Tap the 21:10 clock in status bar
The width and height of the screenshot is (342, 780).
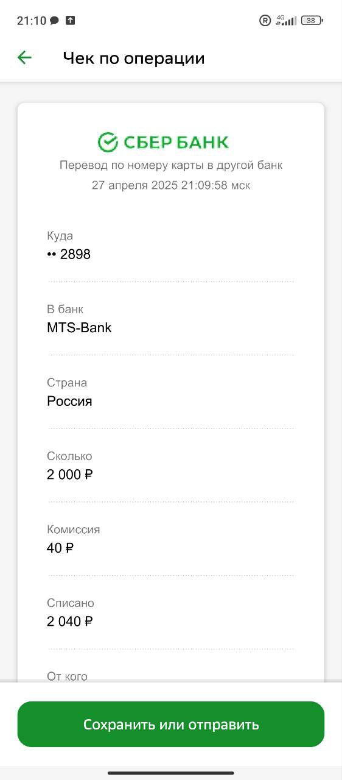click(31, 21)
